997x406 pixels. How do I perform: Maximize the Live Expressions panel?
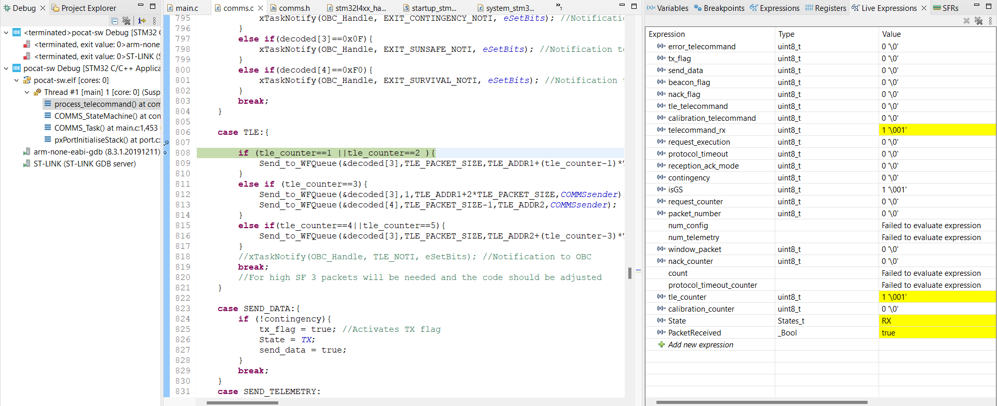pos(989,6)
